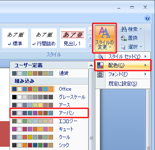Click the ユーザー定義 section header
Screen dimensions: 155x150
pos(49,65)
